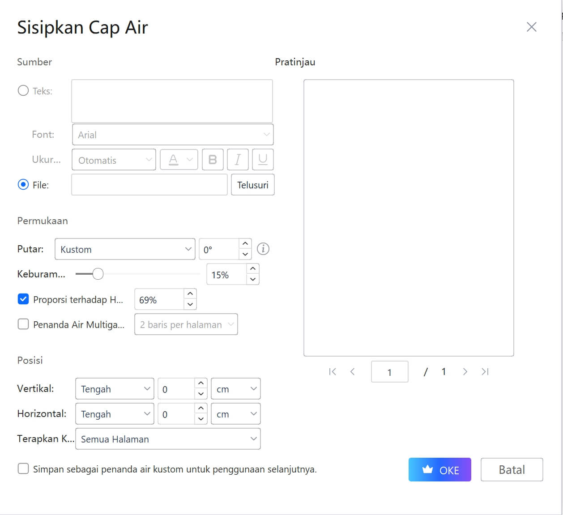
Task: Jump to last page in preview
Action: (485, 371)
